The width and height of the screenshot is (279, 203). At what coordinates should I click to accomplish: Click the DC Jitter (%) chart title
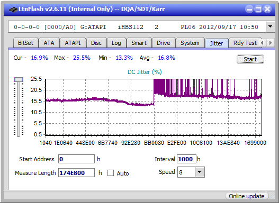[145, 72]
